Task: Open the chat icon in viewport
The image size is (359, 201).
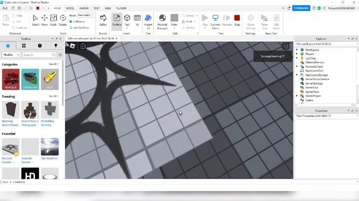Action: point(83,46)
